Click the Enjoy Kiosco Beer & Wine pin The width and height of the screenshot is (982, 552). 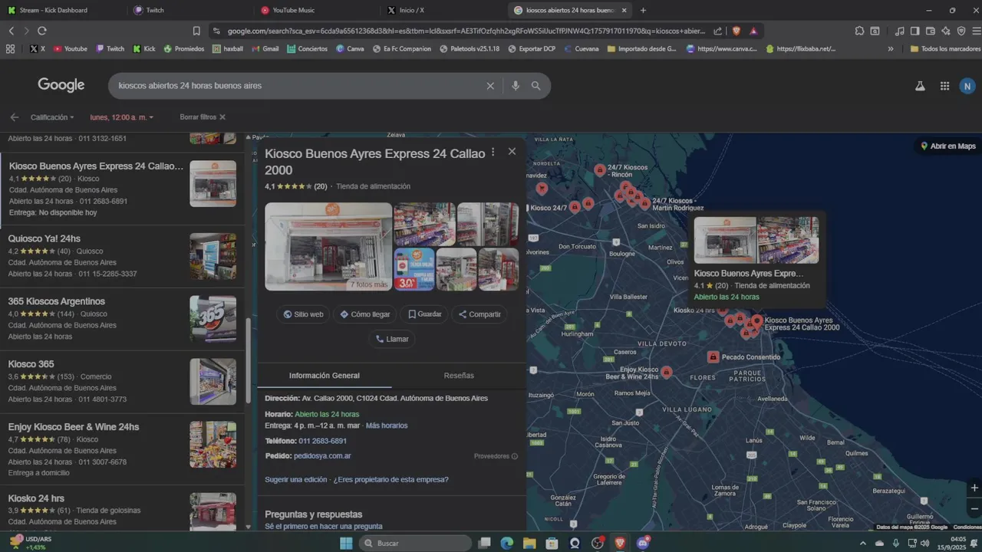(x=667, y=372)
